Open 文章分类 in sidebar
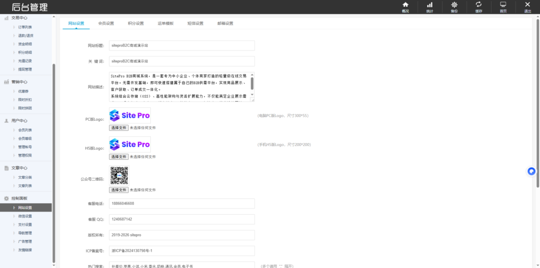The height and width of the screenshot is (268, 540). coord(25,177)
